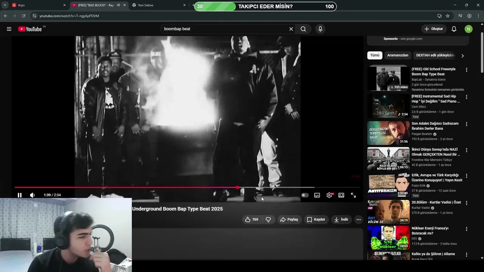Open options for Son Adalet Dağıtıcı video
This screenshot has height=272, width=484.
coord(467,124)
